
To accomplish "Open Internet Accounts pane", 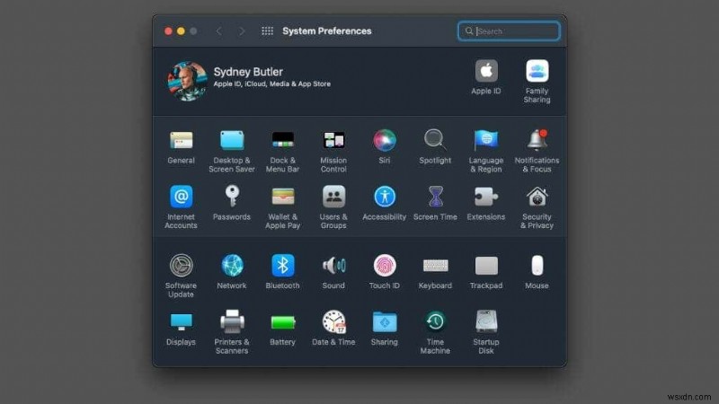I will 182,197.
